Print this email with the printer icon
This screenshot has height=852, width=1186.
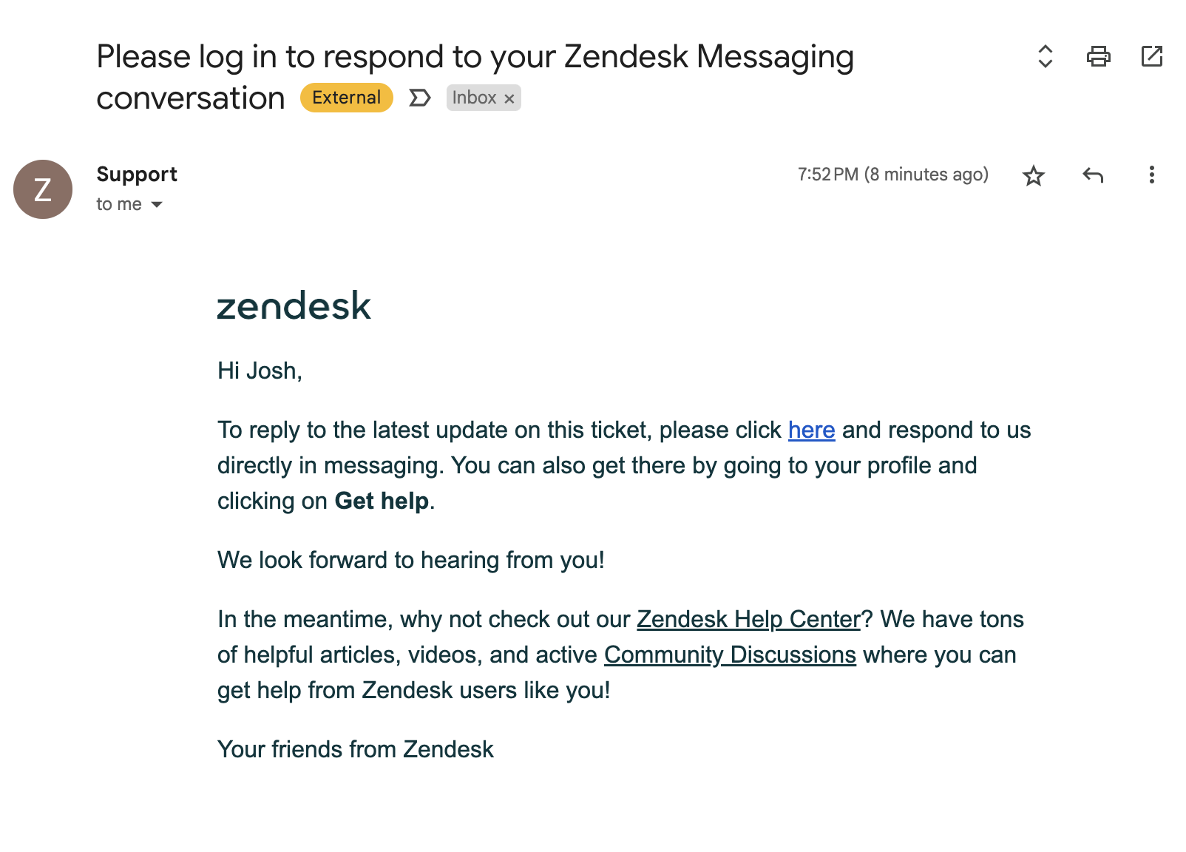coord(1098,56)
